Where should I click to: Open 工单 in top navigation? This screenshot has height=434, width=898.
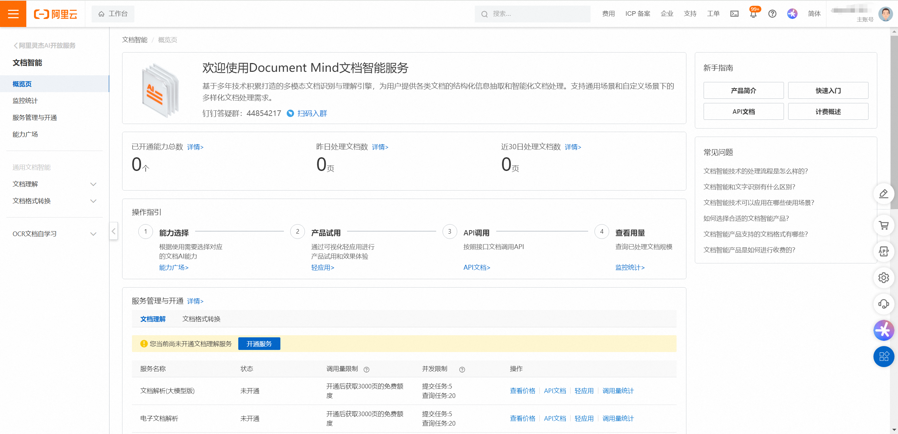click(x=713, y=14)
